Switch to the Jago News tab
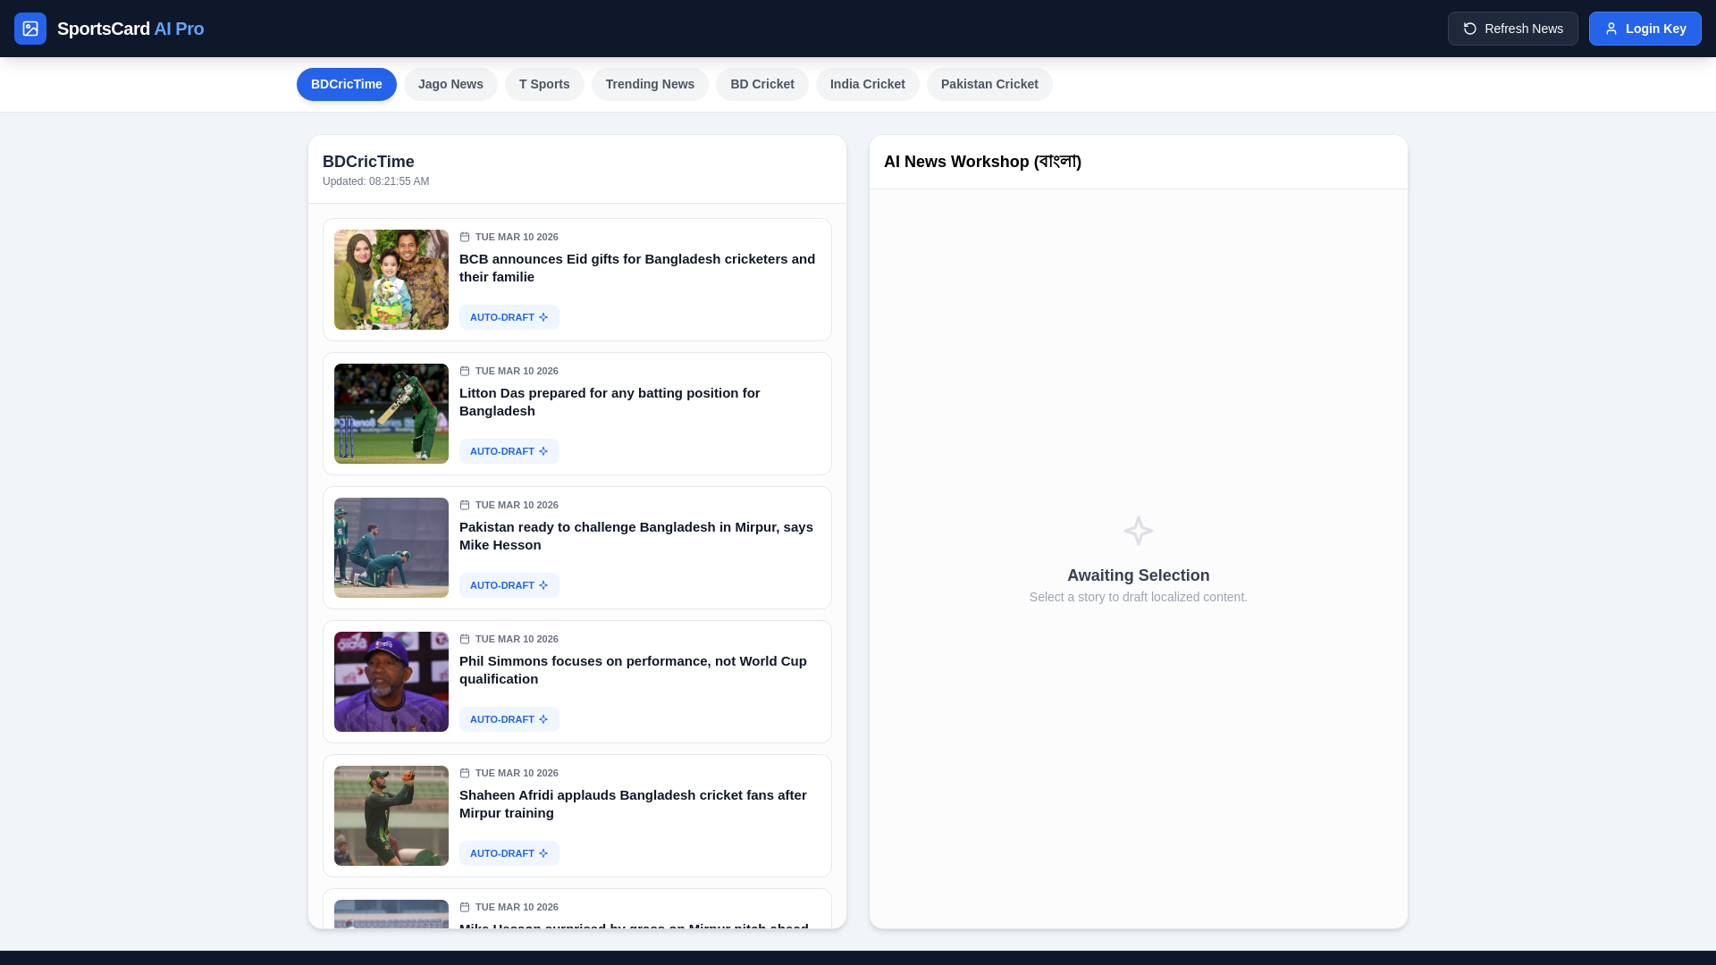 click(x=450, y=84)
